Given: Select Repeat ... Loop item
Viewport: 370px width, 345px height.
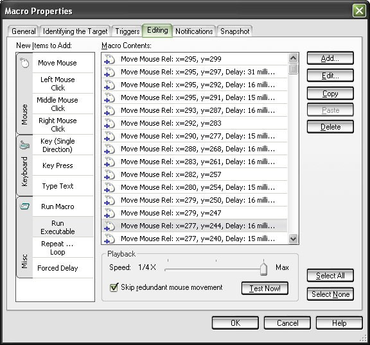Looking at the screenshot, I should point(63,248).
